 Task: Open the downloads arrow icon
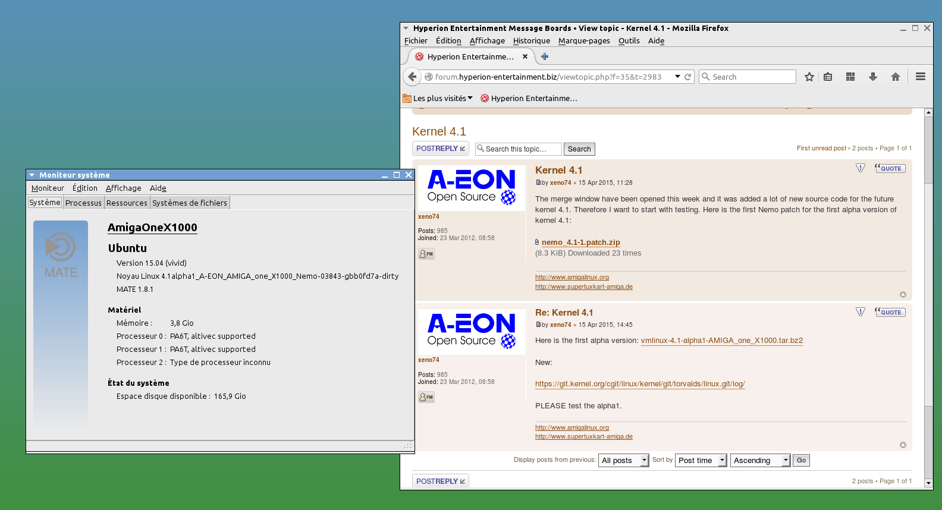point(872,77)
